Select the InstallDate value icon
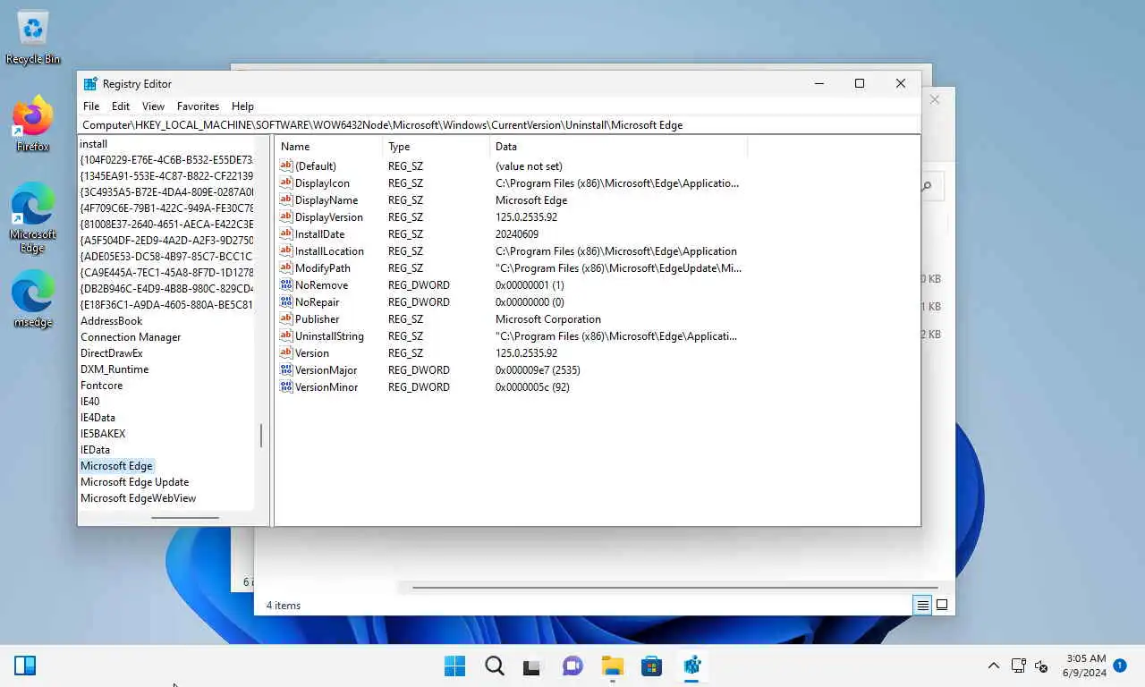 (286, 234)
